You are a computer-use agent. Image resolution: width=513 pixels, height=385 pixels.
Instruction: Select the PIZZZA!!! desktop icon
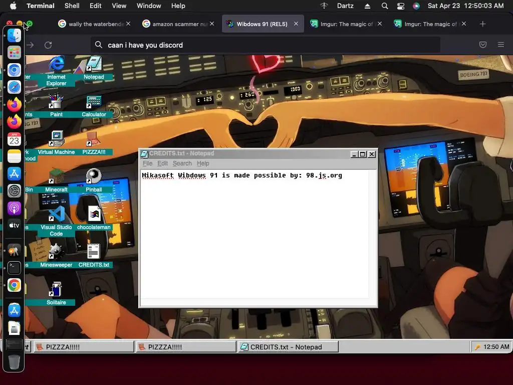click(x=94, y=143)
